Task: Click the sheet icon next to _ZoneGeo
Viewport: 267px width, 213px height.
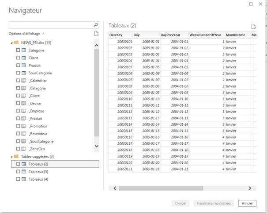Action: (x=24, y=149)
